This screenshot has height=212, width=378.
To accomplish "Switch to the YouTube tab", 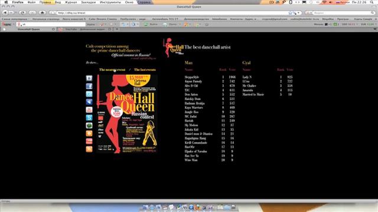I will click(85, 29).
